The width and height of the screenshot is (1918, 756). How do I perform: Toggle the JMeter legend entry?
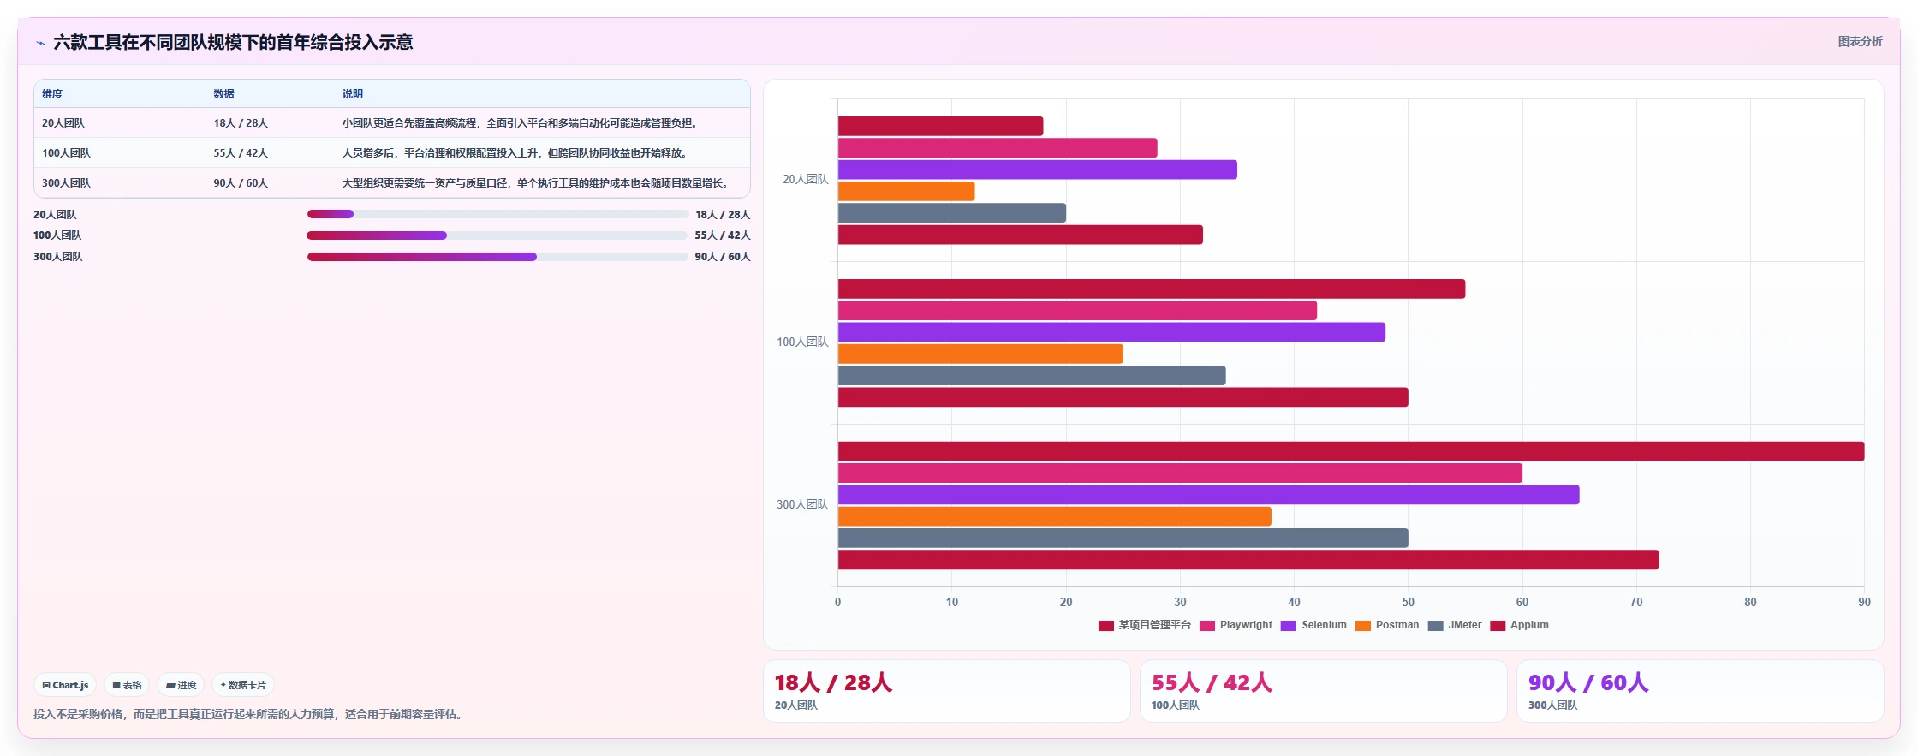pyautogui.click(x=1455, y=625)
